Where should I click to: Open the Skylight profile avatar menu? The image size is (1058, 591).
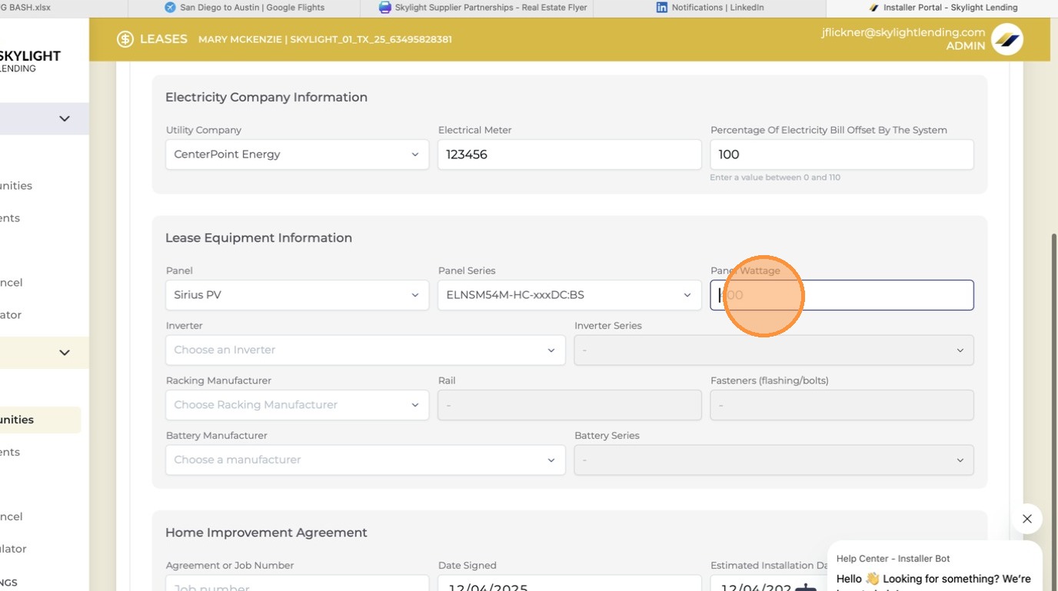point(1006,39)
